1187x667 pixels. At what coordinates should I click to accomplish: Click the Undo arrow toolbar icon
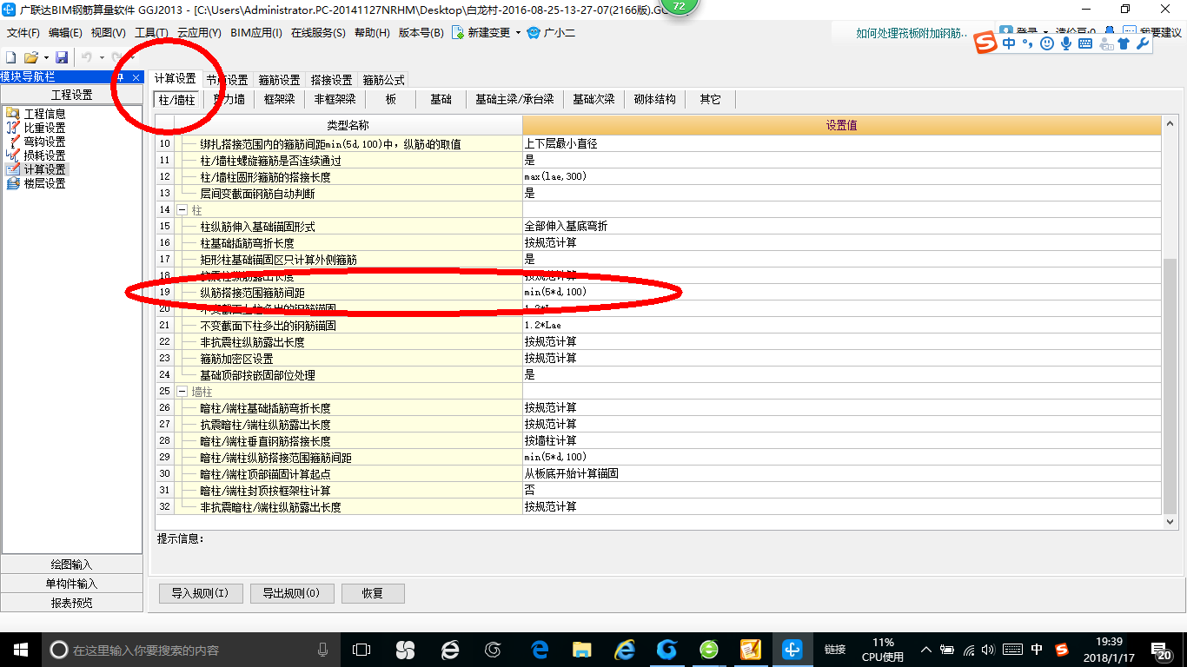(x=87, y=57)
